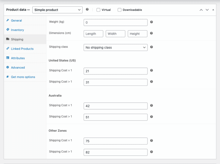This screenshot has height=164, width=220.
Task: Switch to the Inventory tab
Action: click(x=17, y=30)
